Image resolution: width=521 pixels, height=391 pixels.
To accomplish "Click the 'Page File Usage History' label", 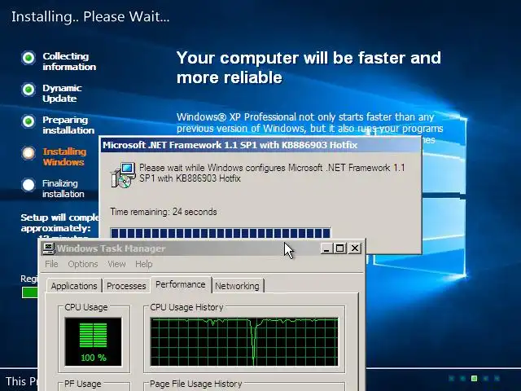I will point(195,384).
